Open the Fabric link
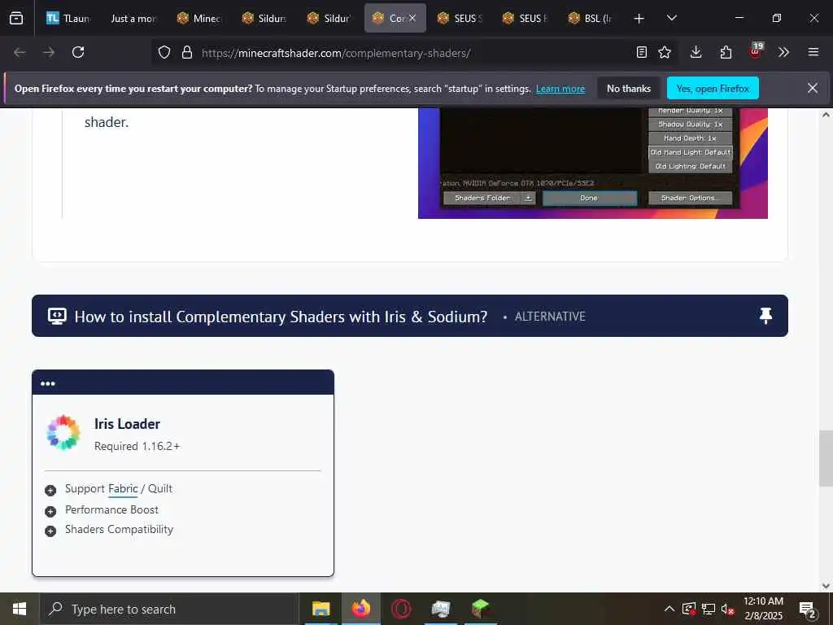The height and width of the screenshot is (625, 833). [x=123, y=488]
